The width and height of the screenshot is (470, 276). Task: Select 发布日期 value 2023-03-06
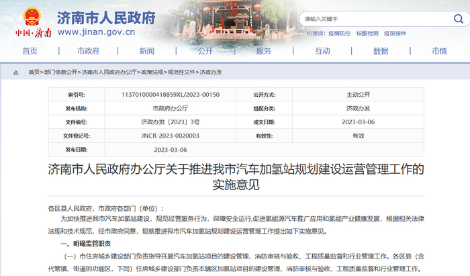pos(171,150)
